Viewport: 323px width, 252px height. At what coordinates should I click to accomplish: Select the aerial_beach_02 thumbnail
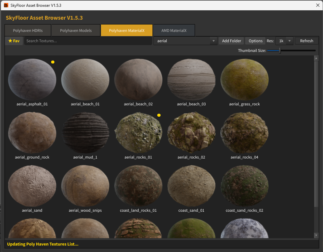coord(138,80)
